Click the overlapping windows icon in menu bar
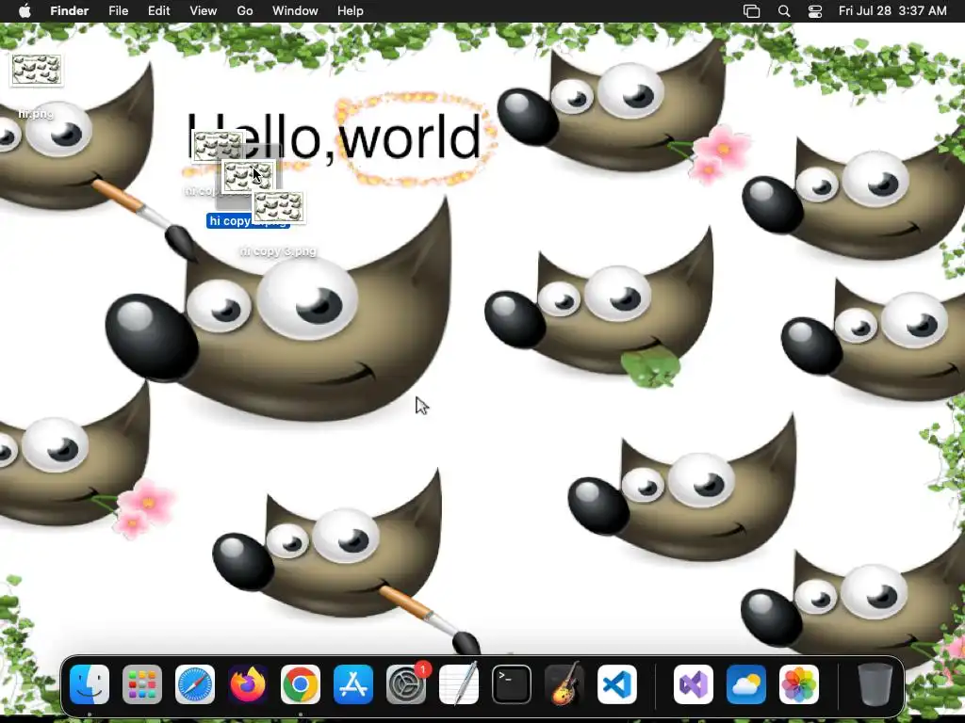 coord(751,11)
